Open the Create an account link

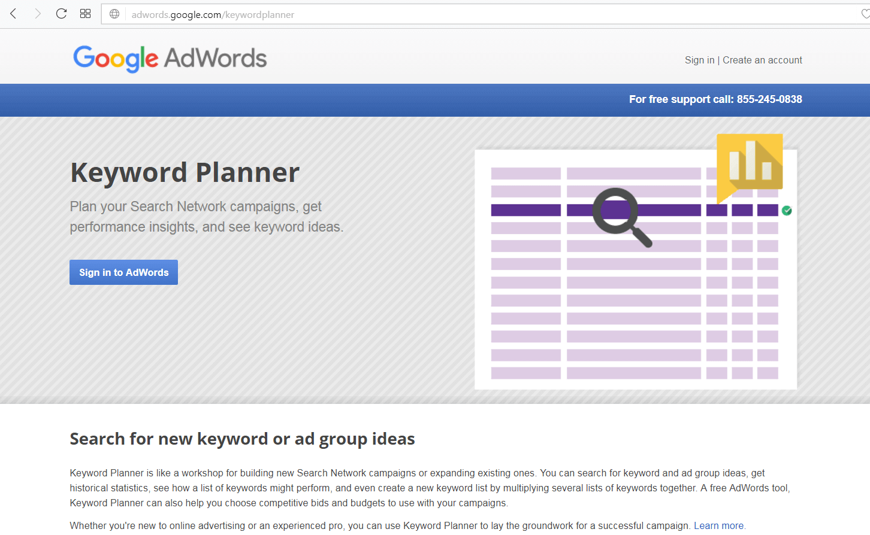pos(762,60)
